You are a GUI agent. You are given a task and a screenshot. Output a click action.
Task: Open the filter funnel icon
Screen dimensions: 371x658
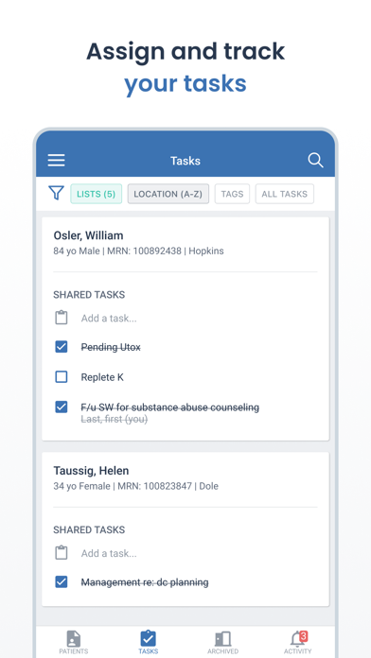tap(56, 194)
